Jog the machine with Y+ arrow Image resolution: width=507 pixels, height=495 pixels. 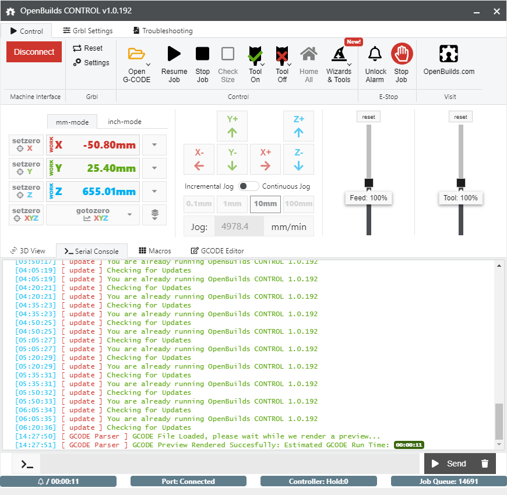[233, 126]
